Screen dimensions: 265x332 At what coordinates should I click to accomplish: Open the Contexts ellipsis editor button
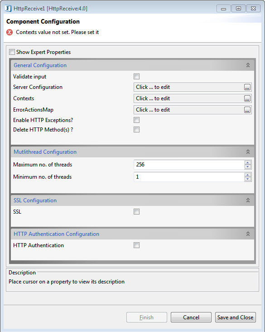247,98
